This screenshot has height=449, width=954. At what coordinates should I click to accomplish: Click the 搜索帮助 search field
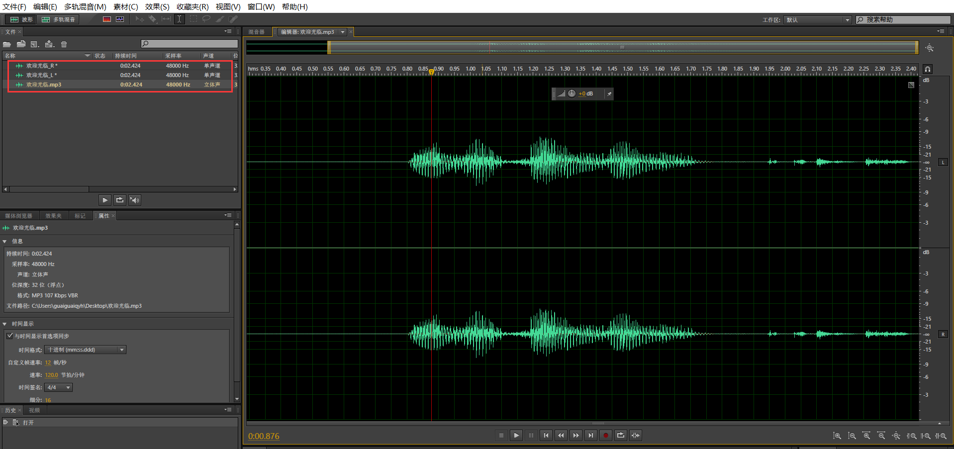pos(903,20)
